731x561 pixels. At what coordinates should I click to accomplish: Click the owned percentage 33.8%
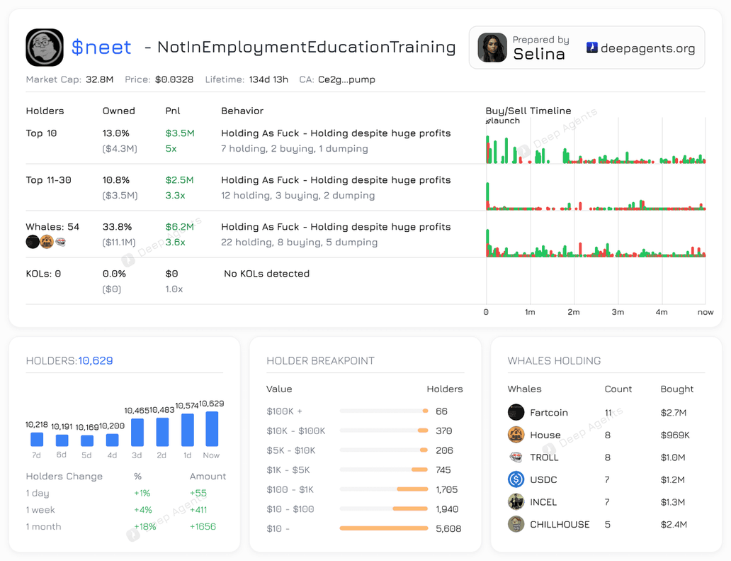coord(117,227)
